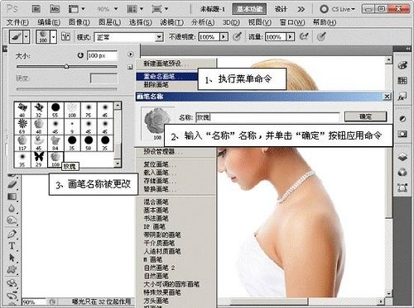
Task: Select the butterfly brush 29 thumbnail
Action: tap(39, 159)
